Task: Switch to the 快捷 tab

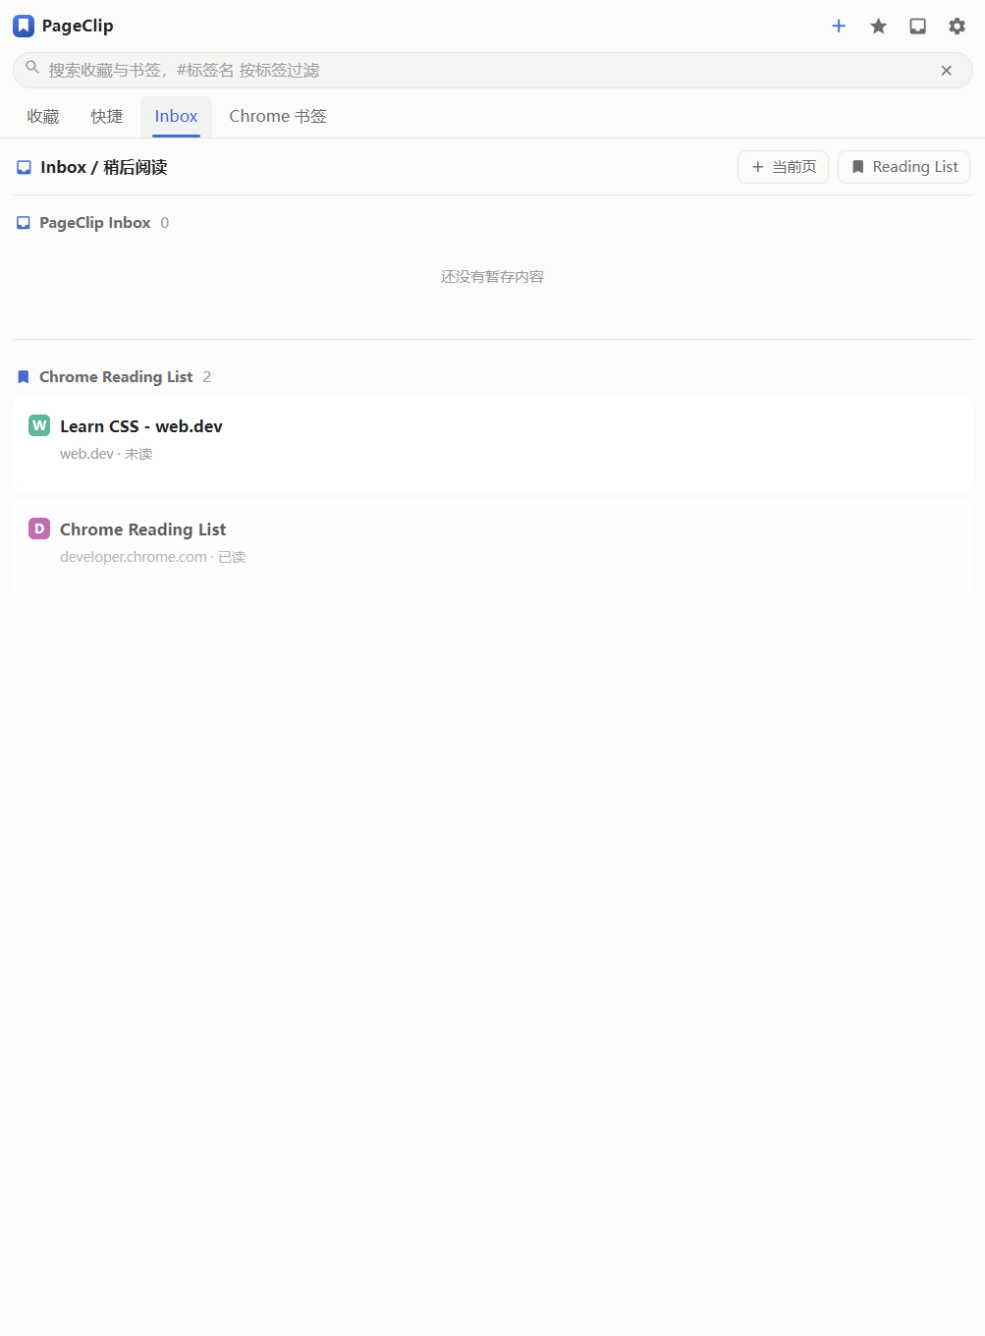Action: tap(107, 117)
